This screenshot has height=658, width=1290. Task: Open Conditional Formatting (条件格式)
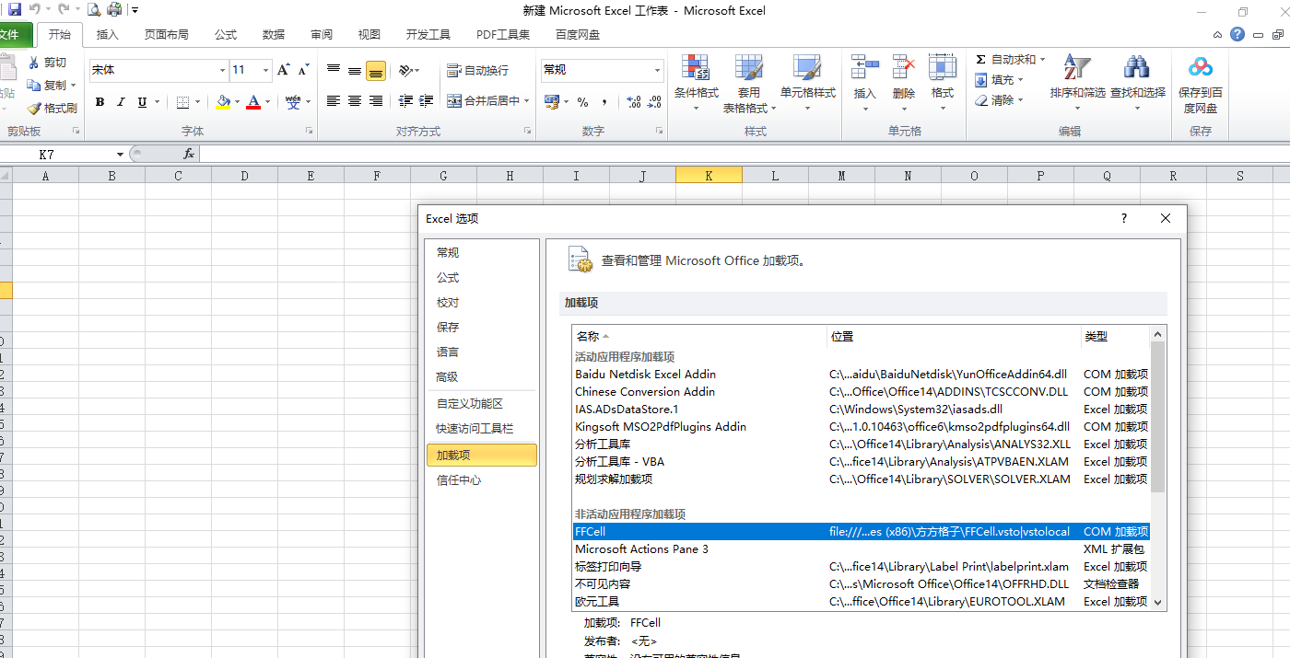[x=697, y=83]
